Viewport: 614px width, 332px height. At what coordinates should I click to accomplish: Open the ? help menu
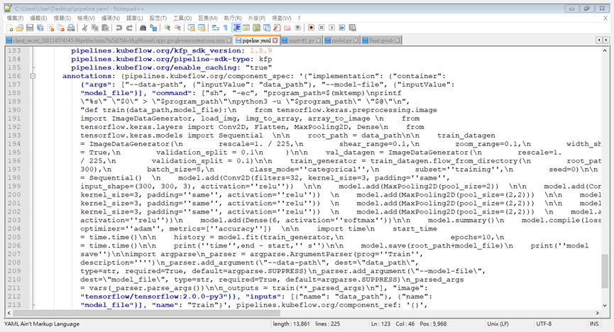(x=299, y=18)
